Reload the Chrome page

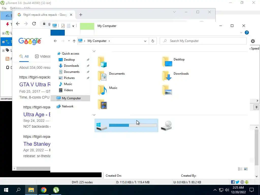click(x=34, y=24)
